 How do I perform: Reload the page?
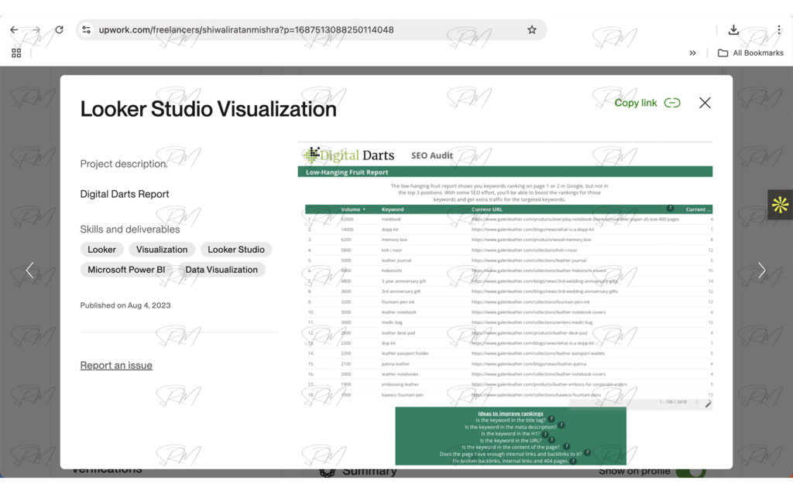click(x=59, y=30)
